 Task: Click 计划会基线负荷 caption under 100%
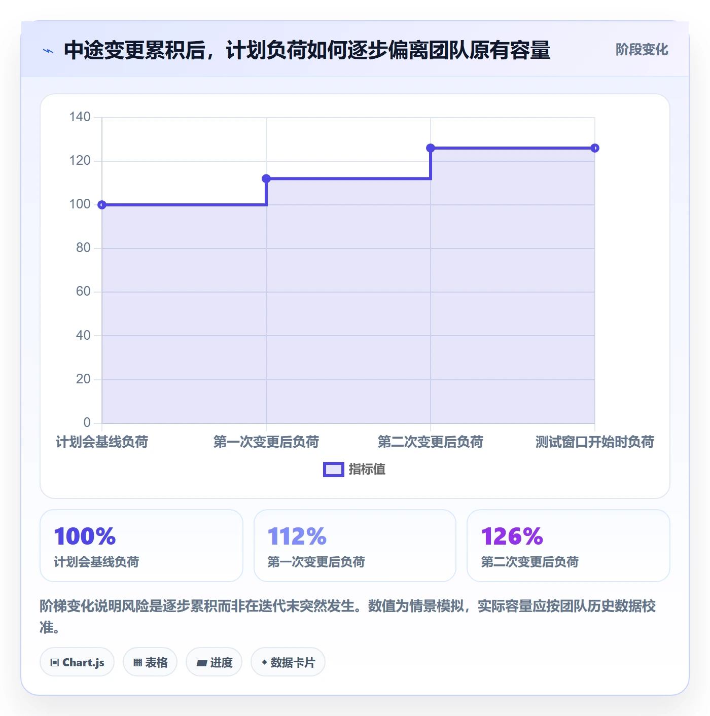(x=96, y=562)
